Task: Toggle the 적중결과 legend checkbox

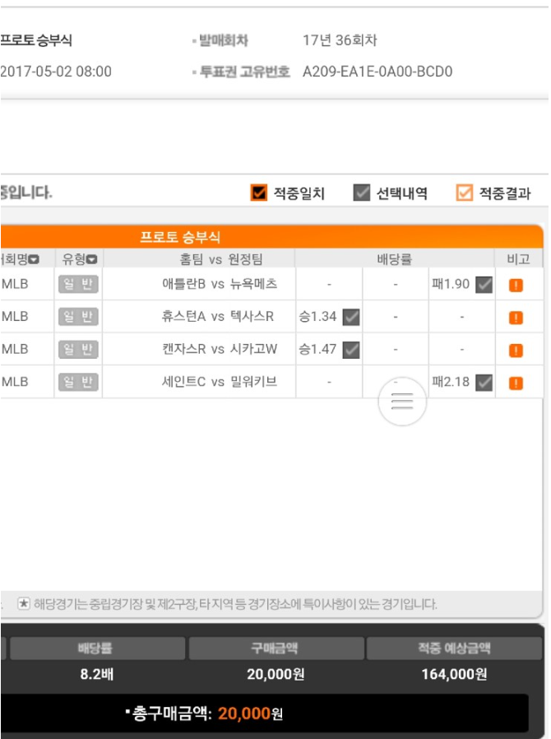Action: coord(465,193)
